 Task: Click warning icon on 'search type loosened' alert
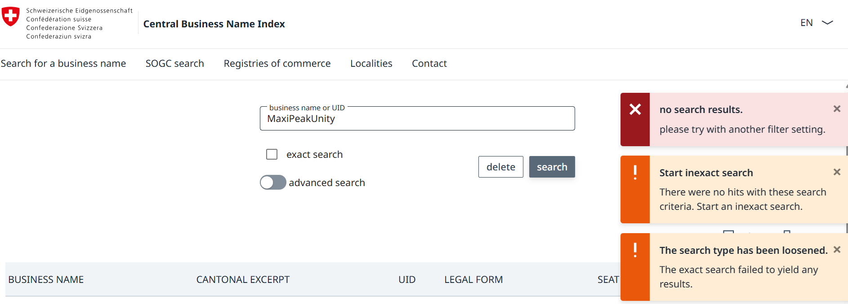coord(635,250)
